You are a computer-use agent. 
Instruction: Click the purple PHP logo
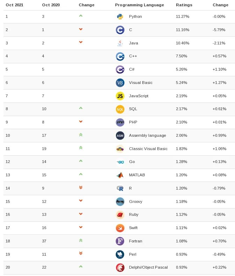pyautogui.click(x=120, y=122)
